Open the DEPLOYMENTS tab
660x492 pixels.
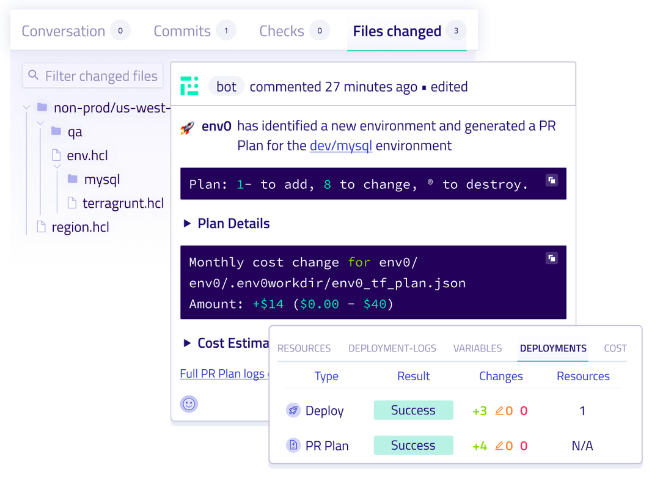(552, 348)
